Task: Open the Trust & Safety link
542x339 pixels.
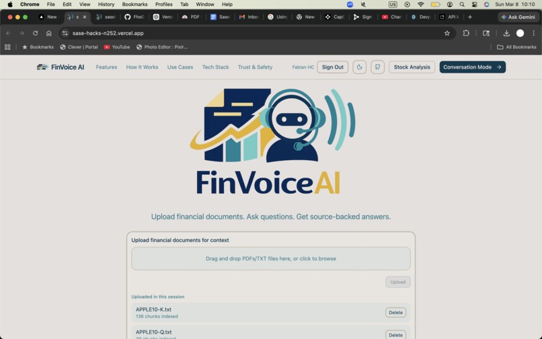Action: [x=255, y=67]
